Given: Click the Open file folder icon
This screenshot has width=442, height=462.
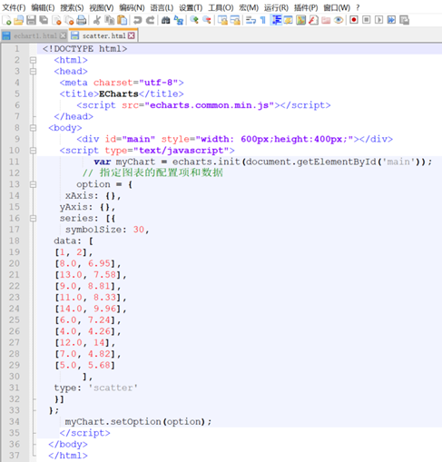Looking at the screenshot, I should tap(19, 20).
